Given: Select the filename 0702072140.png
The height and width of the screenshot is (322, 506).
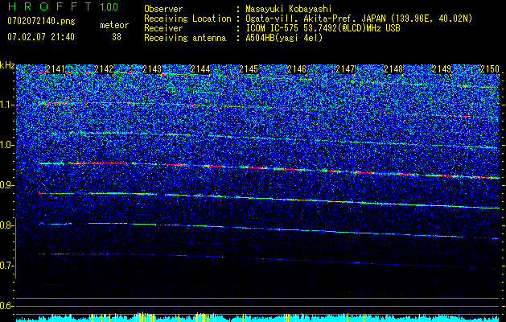Looking at the screenshot, I should 41,22.
